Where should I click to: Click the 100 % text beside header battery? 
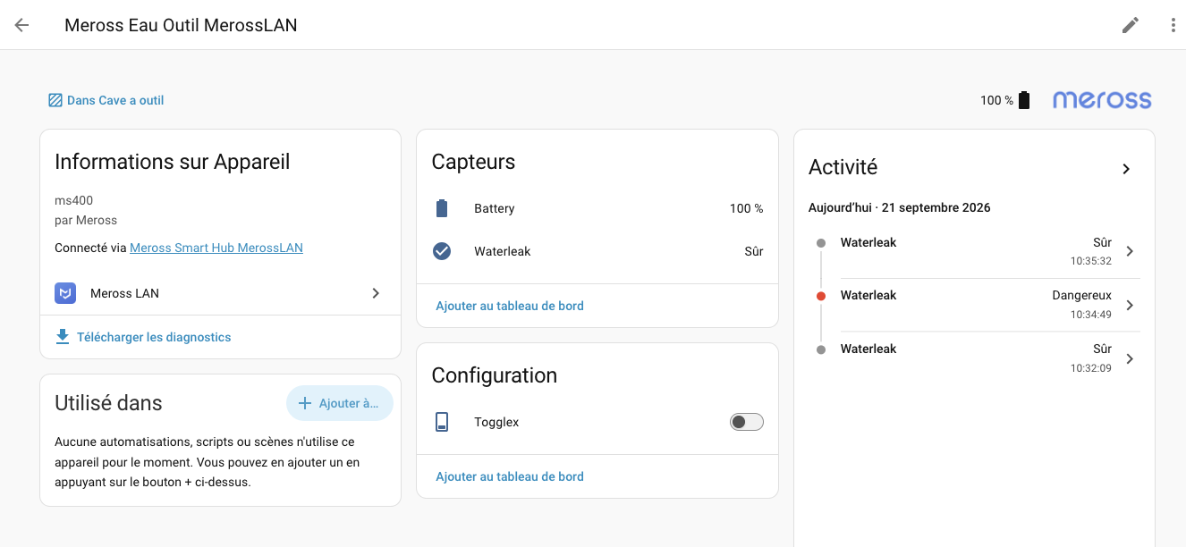996,100
